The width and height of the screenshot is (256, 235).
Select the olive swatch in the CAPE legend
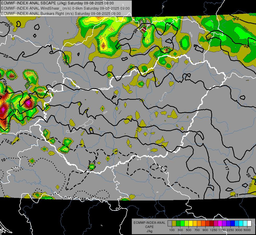point(174,224)
